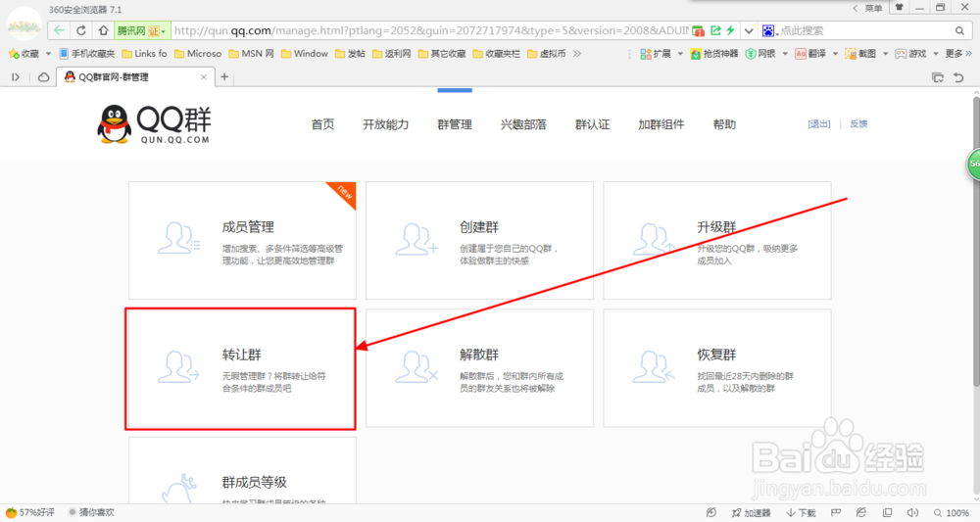Open the 升级群 card
Viewport: 980px width, 522px height.
click(717, 240)
